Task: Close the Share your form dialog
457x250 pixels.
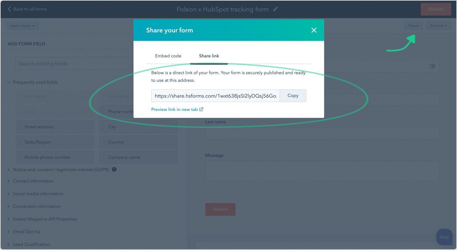Action: [x=314, y=30]
